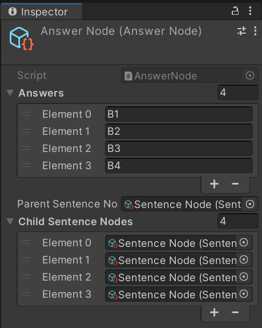Image resolution: width=262 pixels, height=328 pixels.
Task: Remove element from Child Sentence Nodes list
Action: coord(235,313)
